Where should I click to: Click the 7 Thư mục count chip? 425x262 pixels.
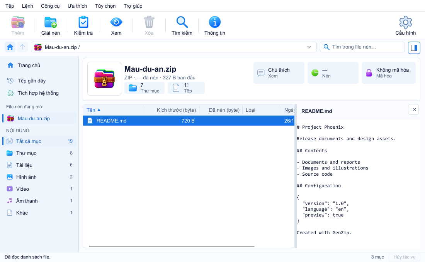tap(144, 88)
